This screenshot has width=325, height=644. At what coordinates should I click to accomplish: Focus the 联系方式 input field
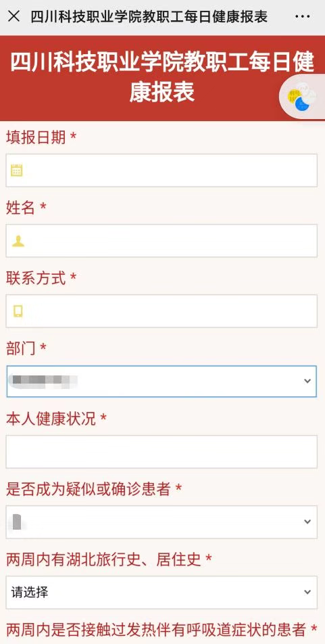161,311
